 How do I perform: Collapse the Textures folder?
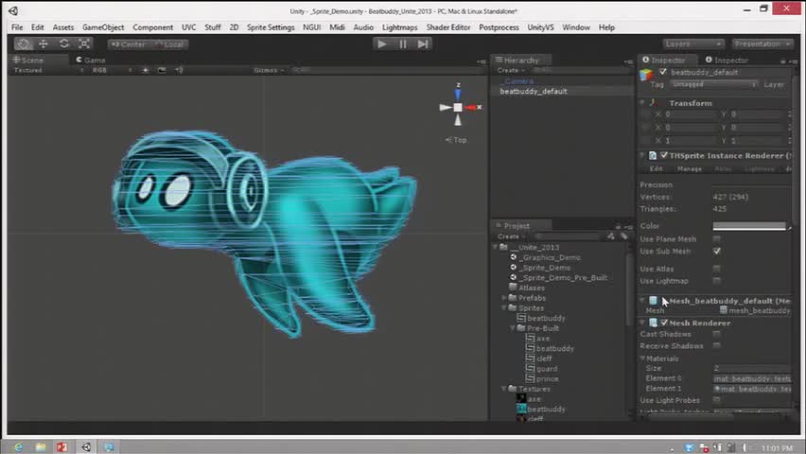tap(504, 389)
